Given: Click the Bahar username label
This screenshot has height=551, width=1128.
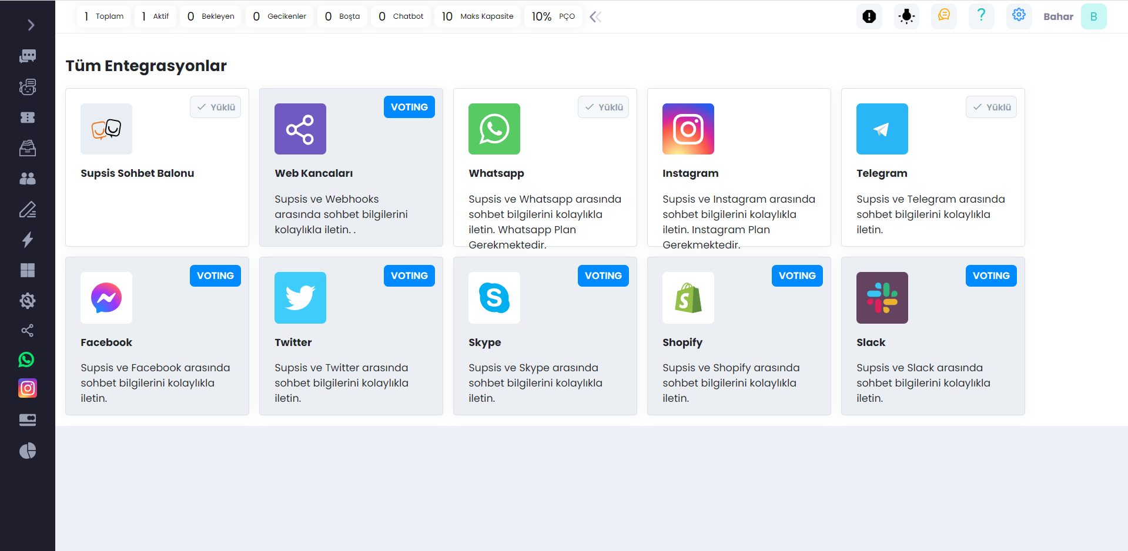Looking at the screenshot, I should click(x=1058, y=16).
